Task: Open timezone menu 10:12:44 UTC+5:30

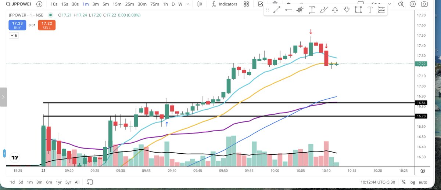Action: click(x=377, y=182)
